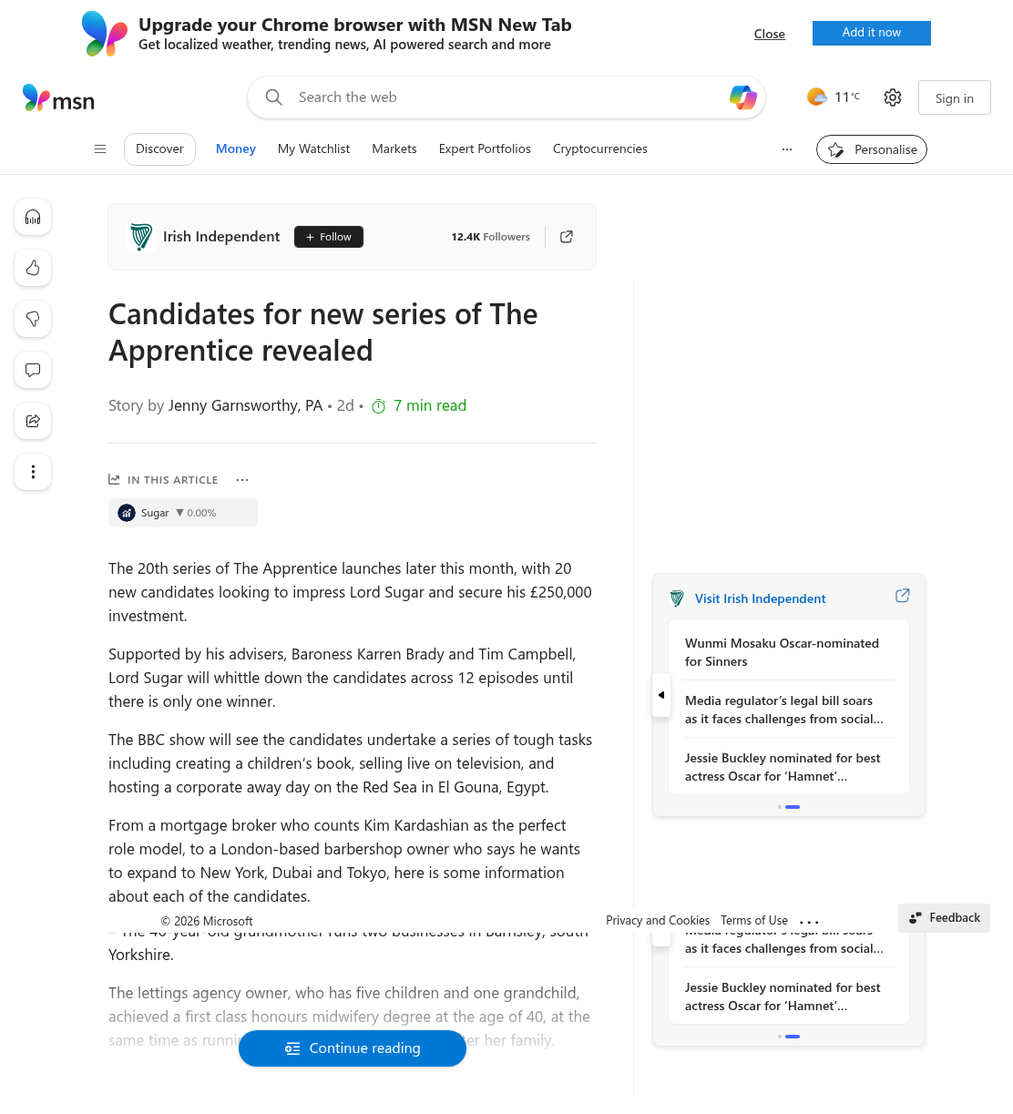
Task: Expand more navigation items ellipsis
Action: (787, 149)
